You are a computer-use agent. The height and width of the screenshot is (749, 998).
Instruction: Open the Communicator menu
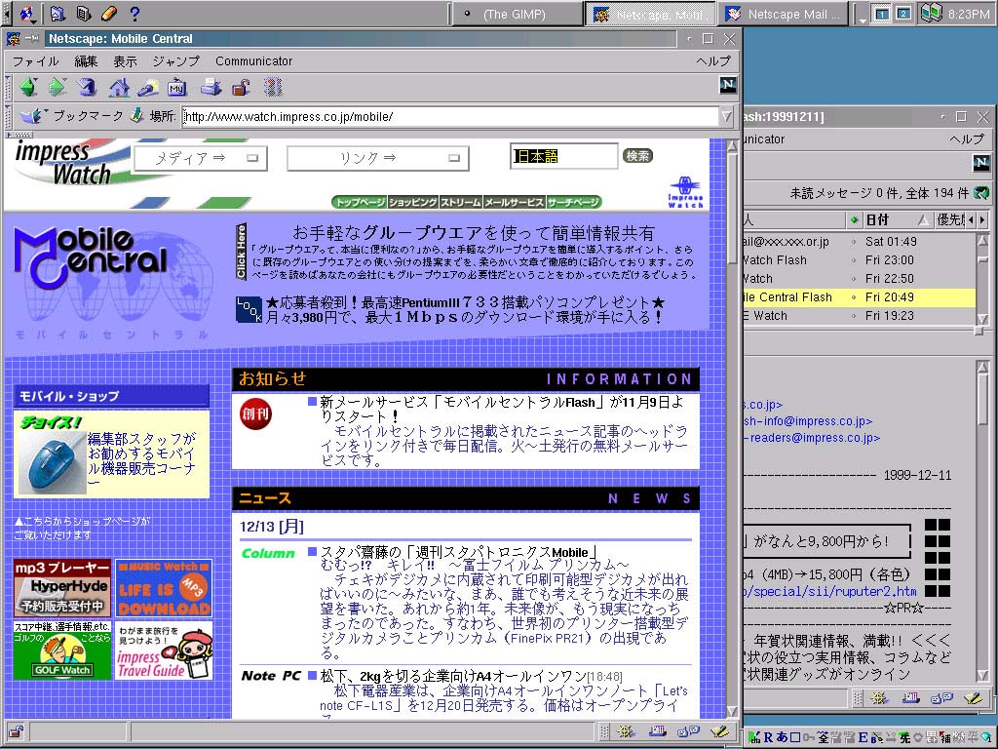253,61
